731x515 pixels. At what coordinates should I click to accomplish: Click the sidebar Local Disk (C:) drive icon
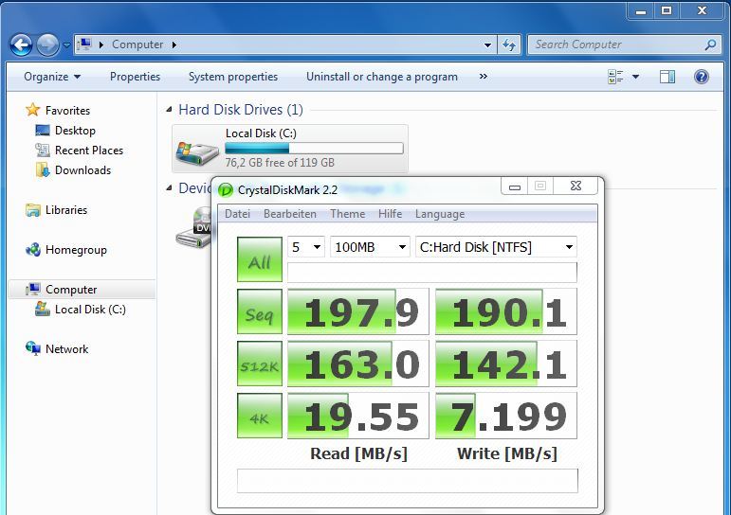[x=43, y=310]
